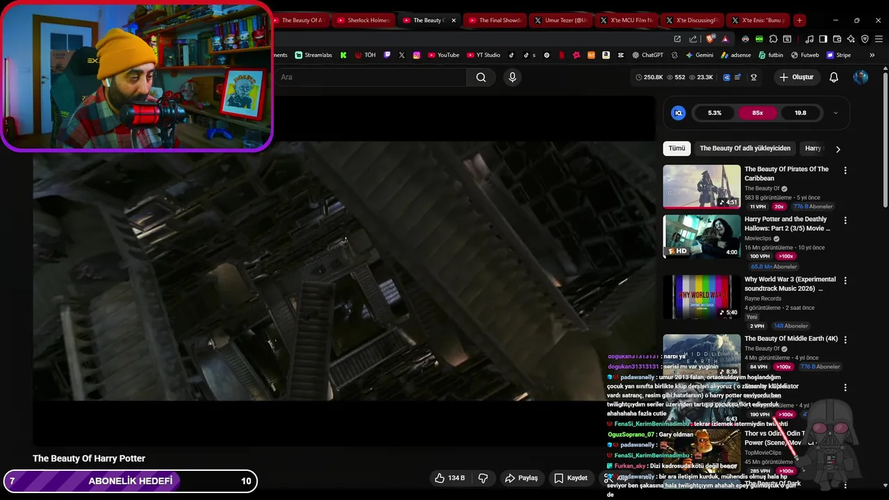Click the Brave Rewards triangle icon
The image size is (889, 500).
coord(725,39)
